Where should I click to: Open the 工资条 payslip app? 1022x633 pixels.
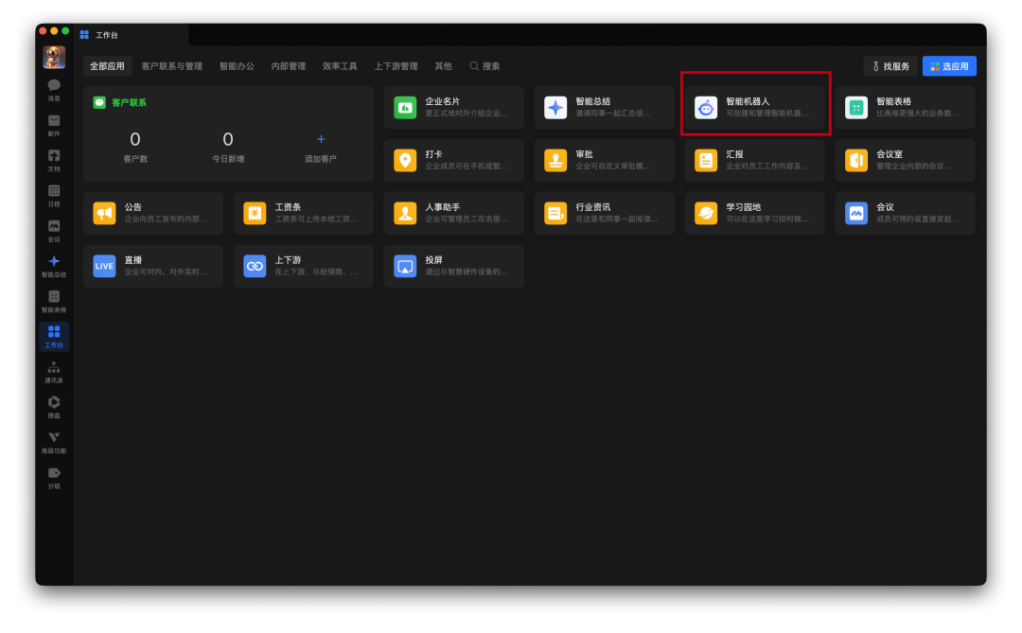pos(303,212)
